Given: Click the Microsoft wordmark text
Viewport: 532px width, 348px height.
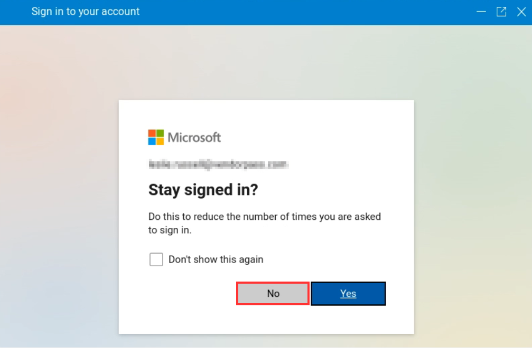Looking at the screenshot, I should click(x=194, y=138).
